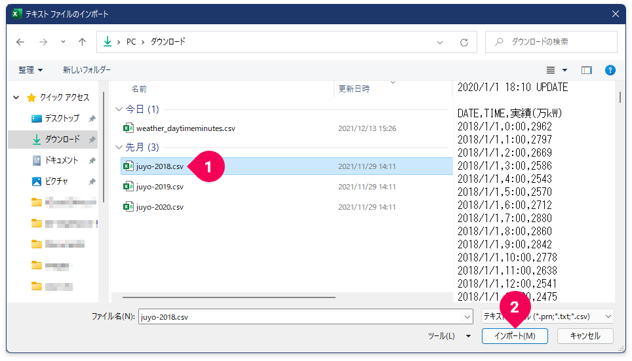This screenshot has width=632, height=361.
Task: Click the CSV icon of juyo-2019.csv
Action: click(128, 187)
